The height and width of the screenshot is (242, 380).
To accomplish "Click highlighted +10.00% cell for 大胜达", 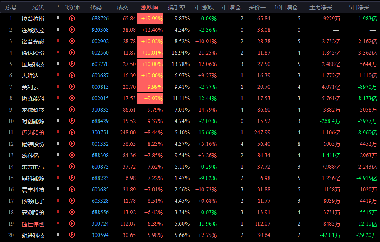I will [150, 75].
